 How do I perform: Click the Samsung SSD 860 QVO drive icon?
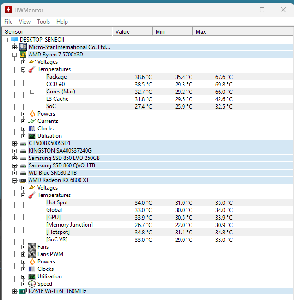point(23,165)
